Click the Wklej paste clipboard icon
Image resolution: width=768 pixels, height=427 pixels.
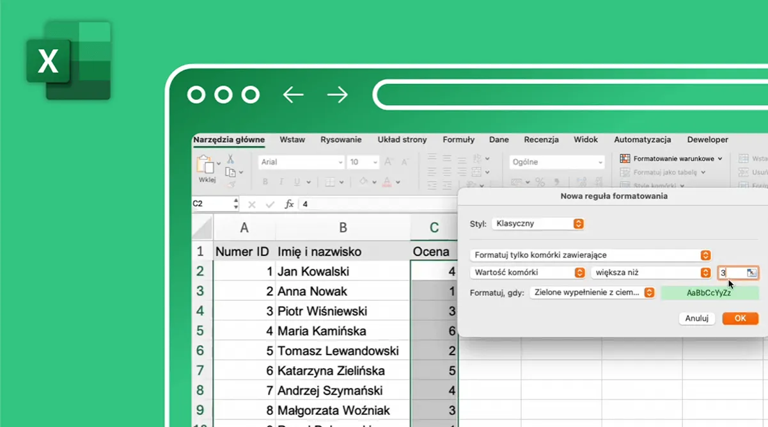(x=205, y=165)
